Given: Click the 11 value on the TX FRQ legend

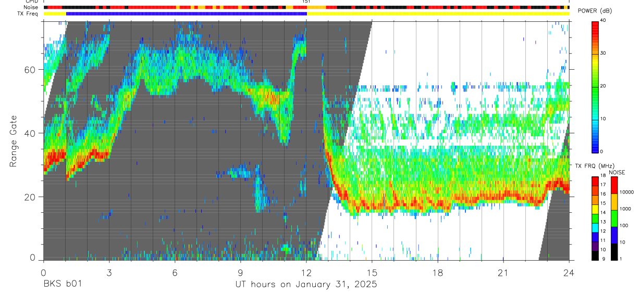Looking at the screenshot, I should coord(603,240).
